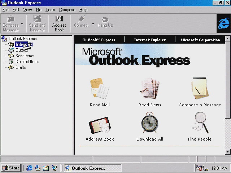Click the Sent Items folder icon
Viewport: 231px width, 173px height.
(x=11, y=56)
